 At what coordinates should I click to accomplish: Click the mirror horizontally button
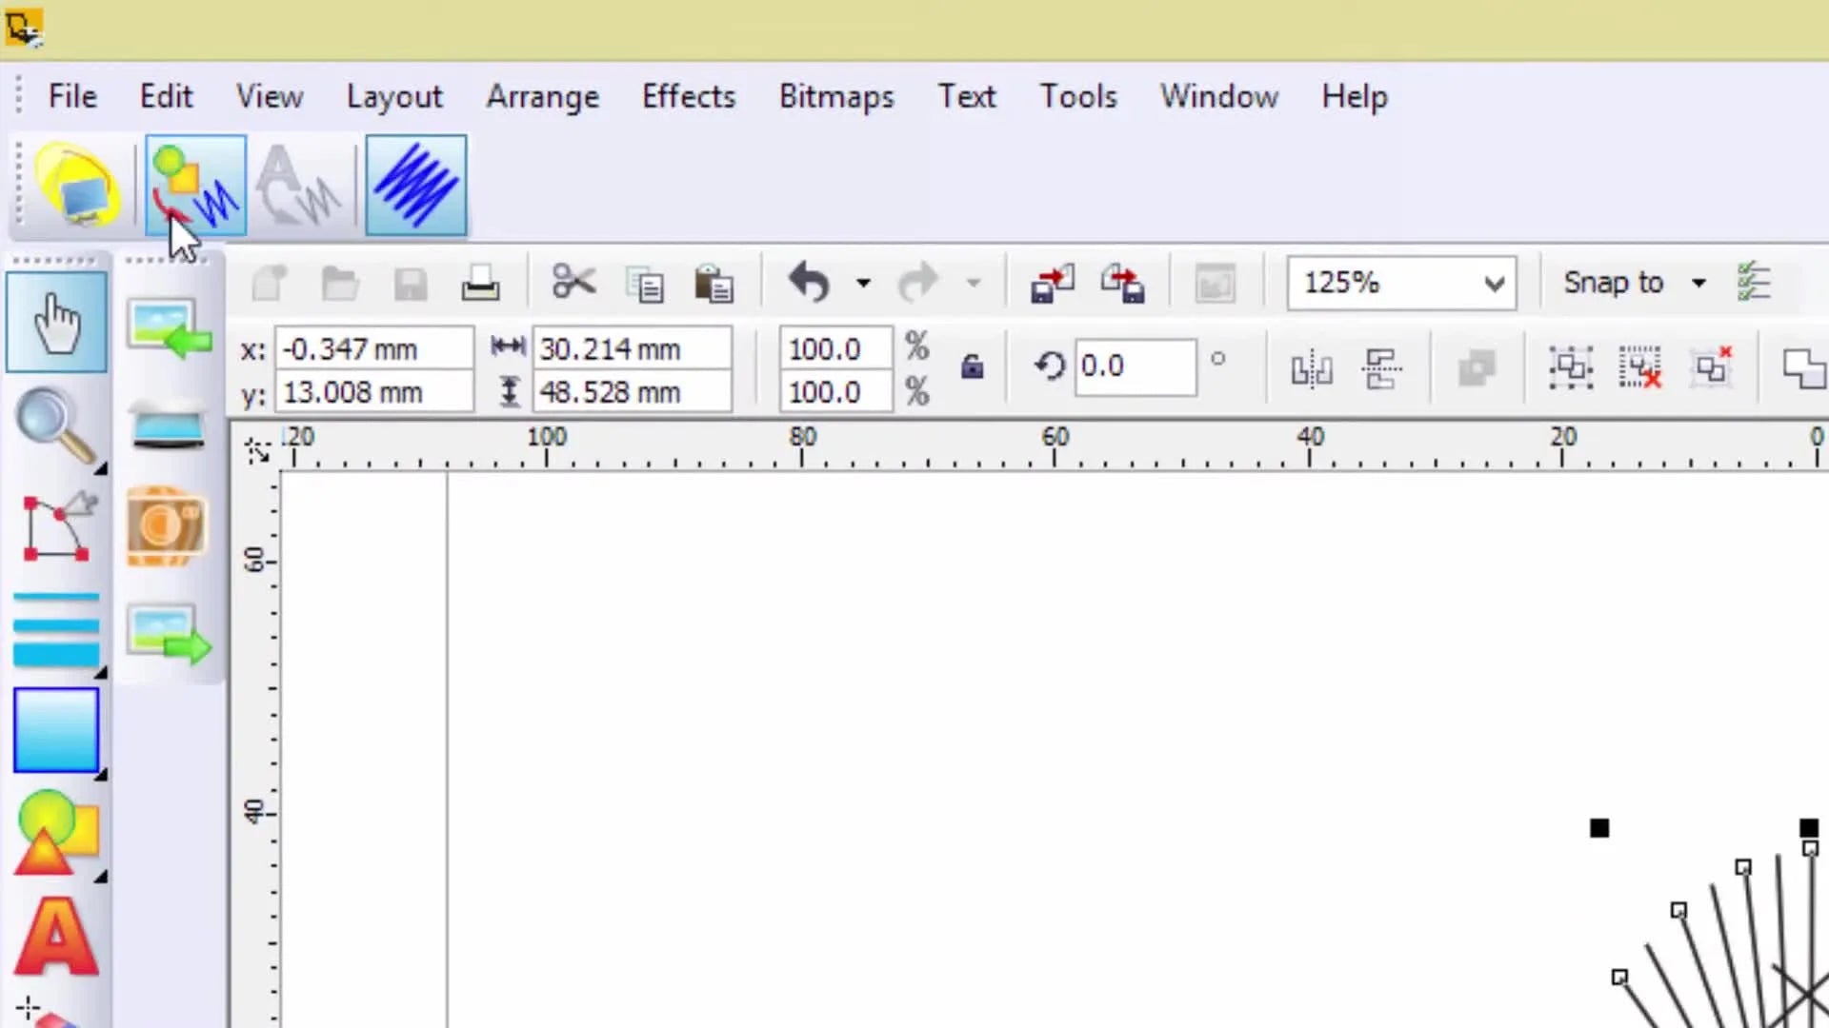click(1312, 368)
